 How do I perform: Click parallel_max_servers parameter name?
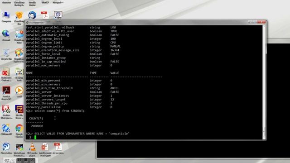43,65
